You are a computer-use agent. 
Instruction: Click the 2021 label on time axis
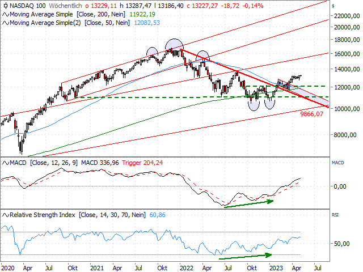[x=97, y=268]
